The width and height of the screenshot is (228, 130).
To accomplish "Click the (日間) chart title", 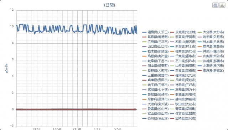I will point(109,5).
